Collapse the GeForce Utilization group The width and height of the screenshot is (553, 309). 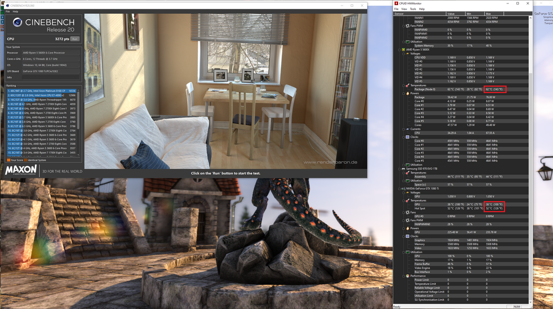pyautogui.click(x=404, y=252)
